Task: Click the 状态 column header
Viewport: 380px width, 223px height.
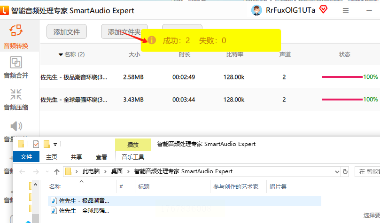Action: tap(344, 54)
